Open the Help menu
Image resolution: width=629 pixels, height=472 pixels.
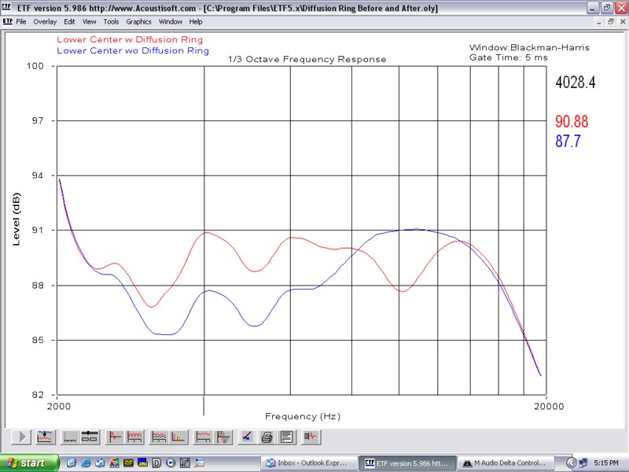pyautogui.click(x=196, y=22)
